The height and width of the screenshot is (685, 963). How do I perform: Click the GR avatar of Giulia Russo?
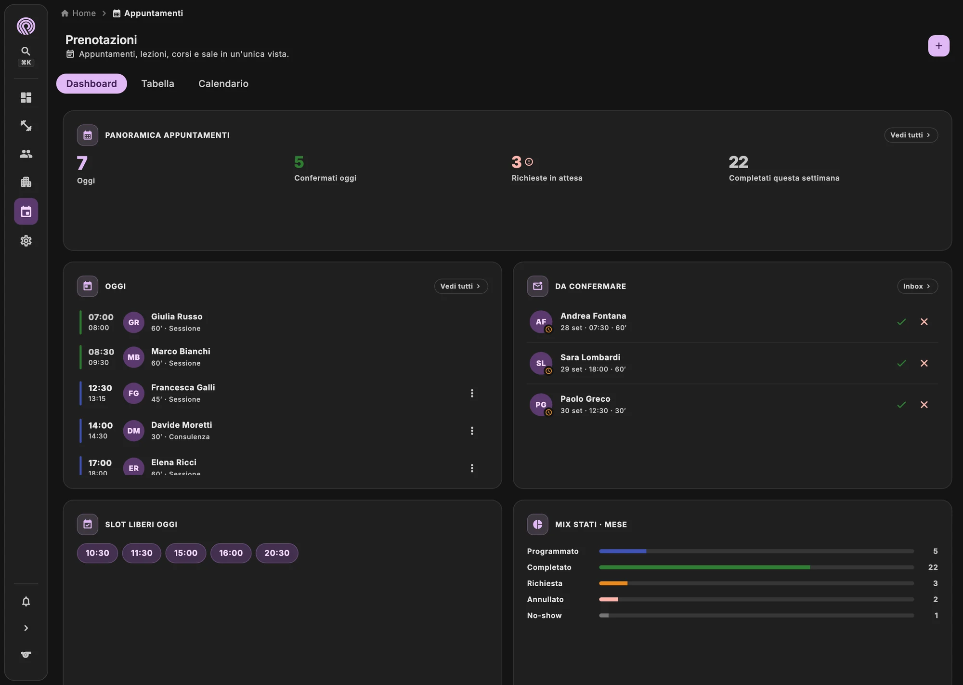pos(134,323)
